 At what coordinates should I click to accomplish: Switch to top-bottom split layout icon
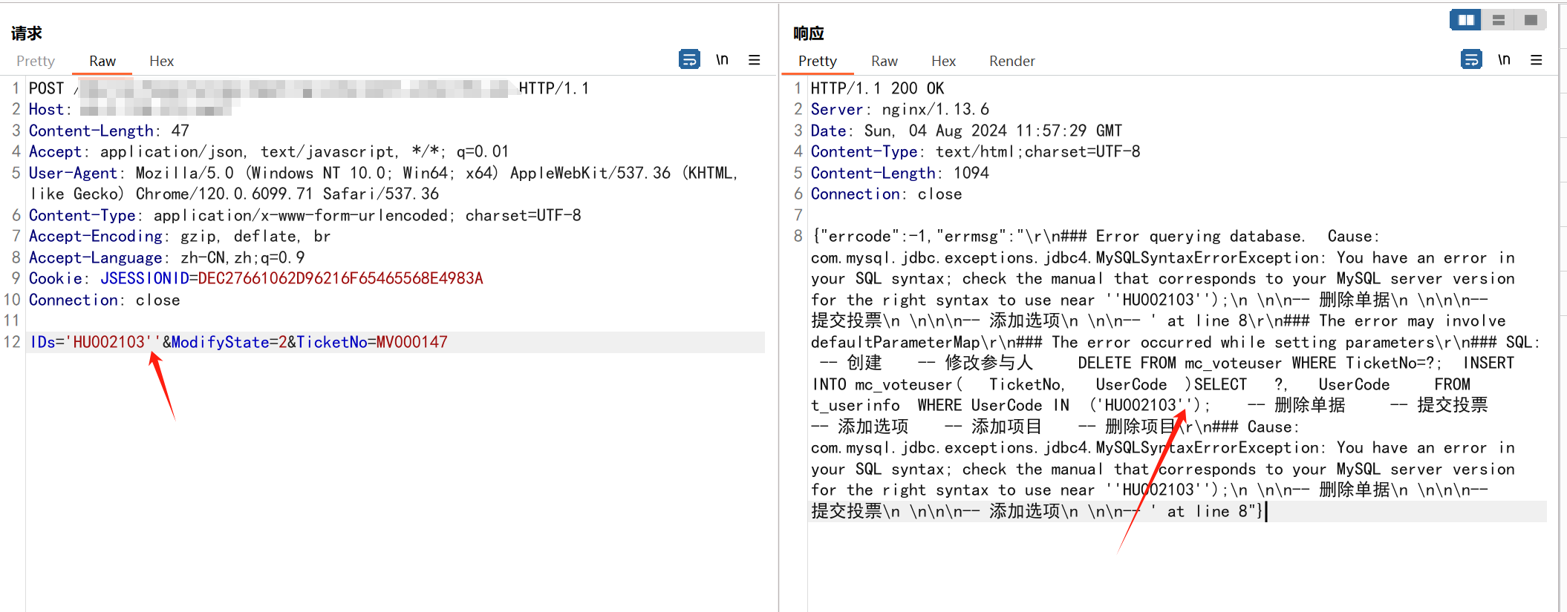tap(1499, 20)
